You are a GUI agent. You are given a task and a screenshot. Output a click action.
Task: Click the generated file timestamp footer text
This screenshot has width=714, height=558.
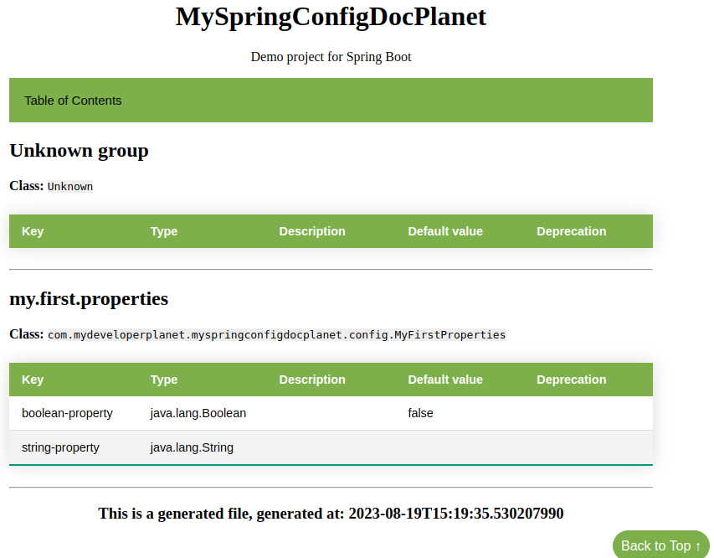[331, 514]
